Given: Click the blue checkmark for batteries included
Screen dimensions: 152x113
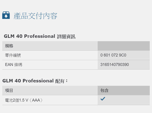Looking at the screenshot, I should [103, 99].
